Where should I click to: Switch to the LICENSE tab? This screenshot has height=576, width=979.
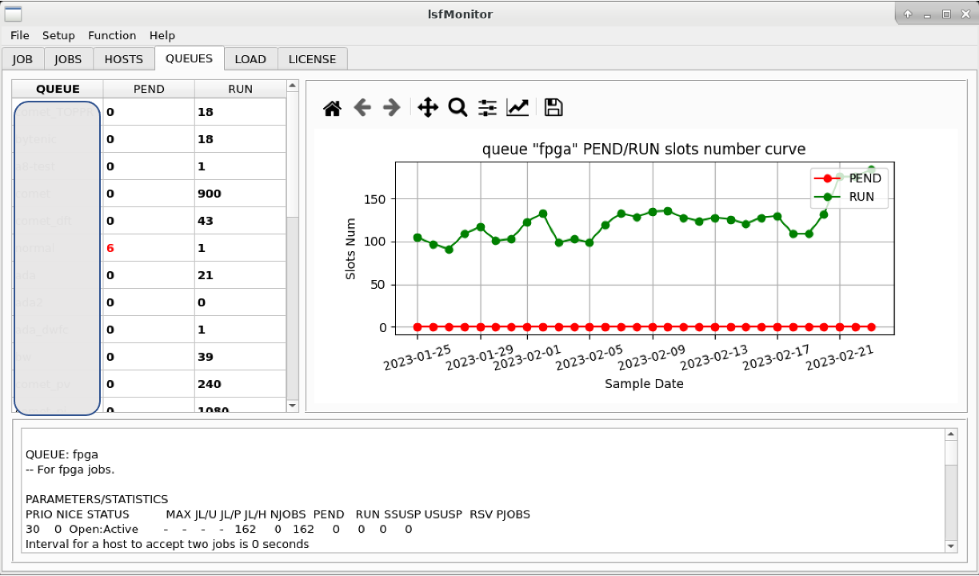point(313,58)
